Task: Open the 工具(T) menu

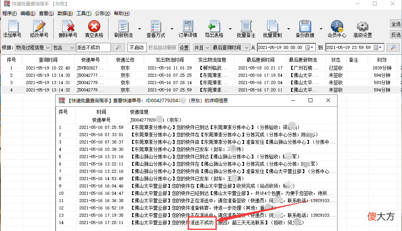Action: click(84, 13)
